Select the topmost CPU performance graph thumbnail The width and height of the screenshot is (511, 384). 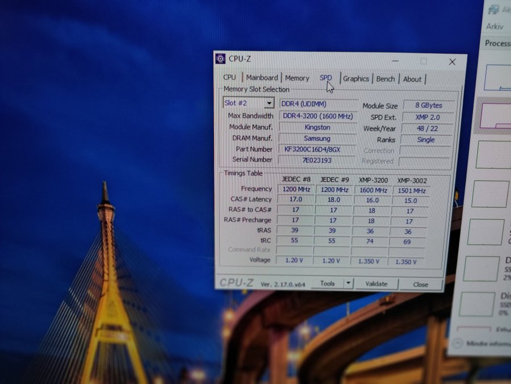(x=498, y=78)
